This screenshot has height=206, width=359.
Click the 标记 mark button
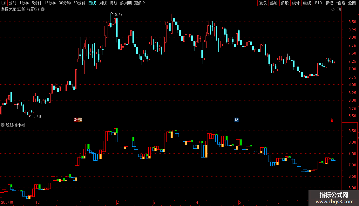pyautogui.click(x=329, y=3)
